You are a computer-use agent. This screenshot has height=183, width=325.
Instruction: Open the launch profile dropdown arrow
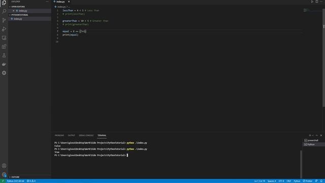coord(313,136)
